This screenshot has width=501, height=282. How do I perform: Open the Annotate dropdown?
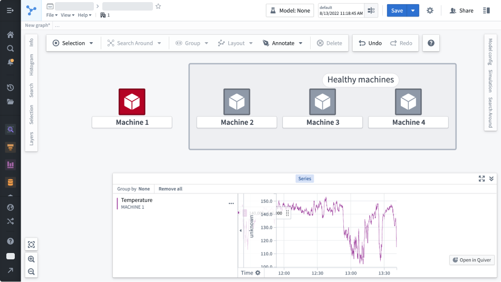click(x=283, y=43)
